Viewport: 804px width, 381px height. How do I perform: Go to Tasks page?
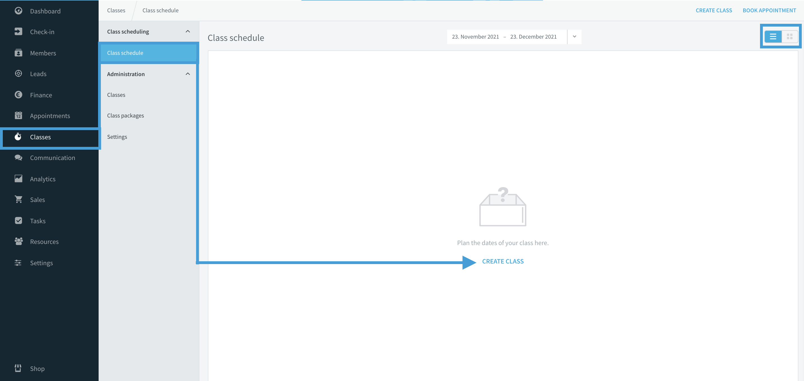pyautogui.click(x=38, y=221)
